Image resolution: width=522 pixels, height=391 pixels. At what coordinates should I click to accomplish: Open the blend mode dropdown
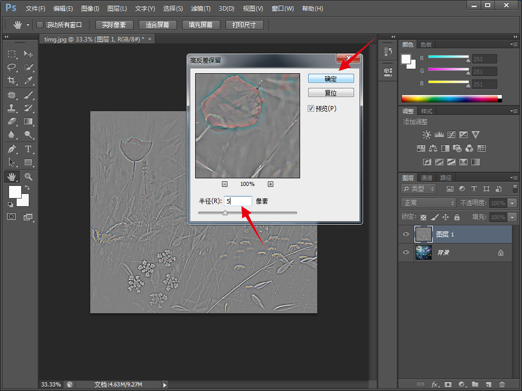[429, 203]
